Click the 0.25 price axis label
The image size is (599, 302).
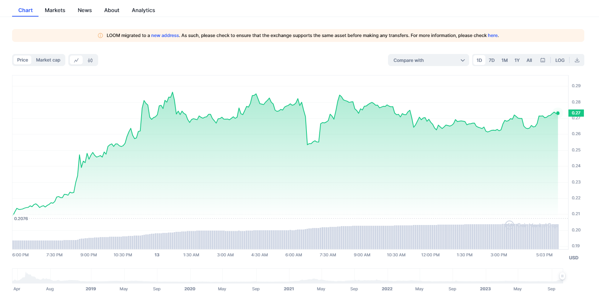tap(576, 150)
